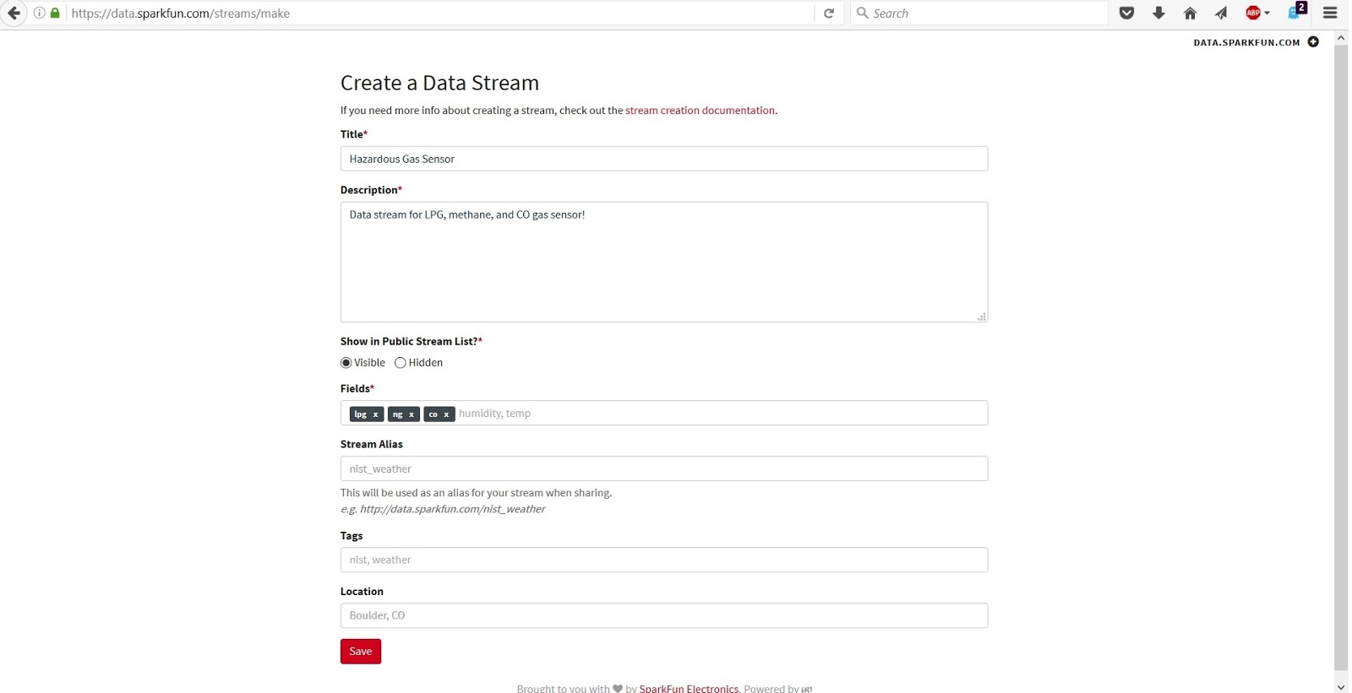Remove the co field tag
The image size is (1352, 693).
pyautogui.click(x=446, y=414)
